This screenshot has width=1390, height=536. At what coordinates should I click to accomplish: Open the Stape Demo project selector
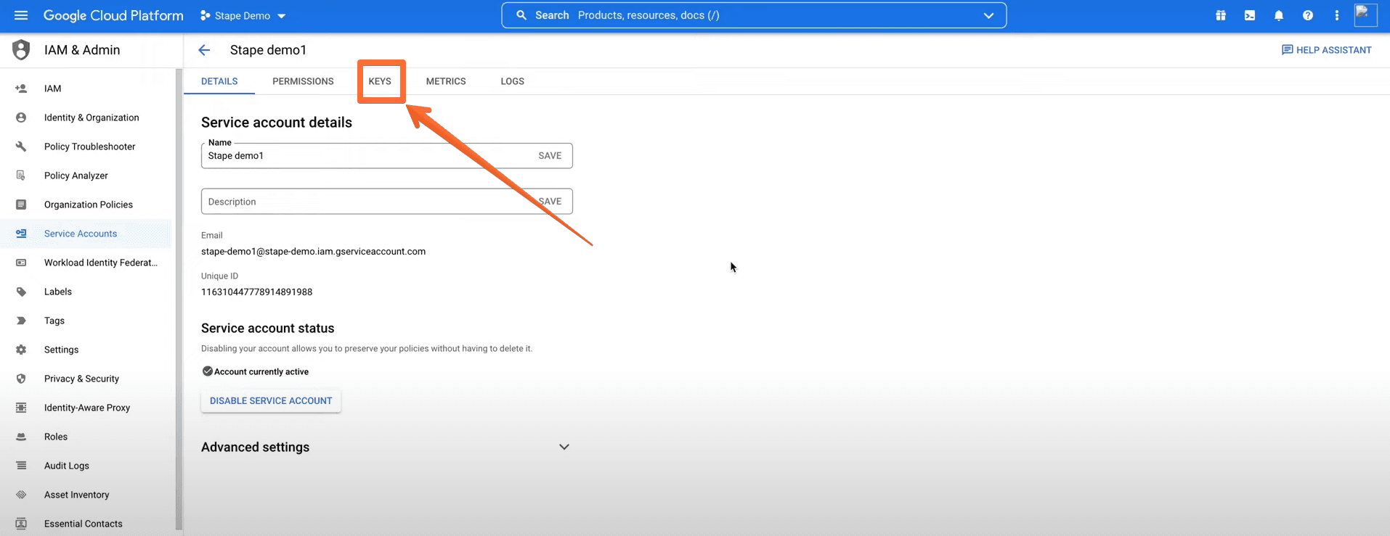[x=243, y=16]
